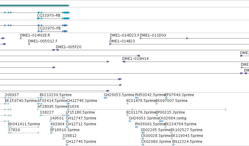Select the CG33970-RB transcript label
This screenshot has height=146, width=249.
click(49, 15)
